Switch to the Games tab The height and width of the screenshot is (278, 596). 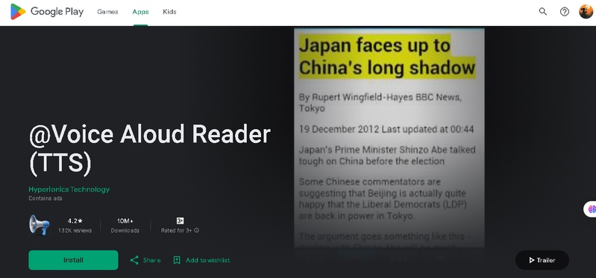pyautogui.click(x=107, y=12)
